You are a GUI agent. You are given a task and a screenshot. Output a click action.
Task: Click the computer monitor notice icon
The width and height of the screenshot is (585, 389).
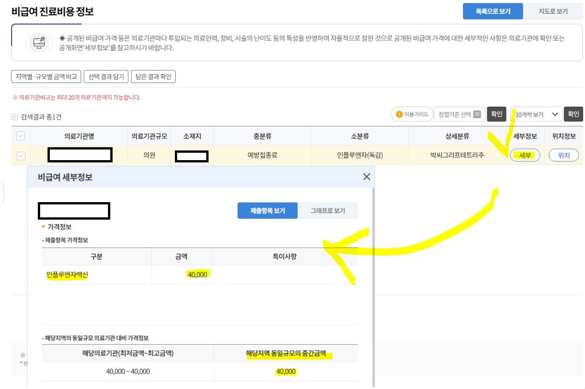point(39,42)
